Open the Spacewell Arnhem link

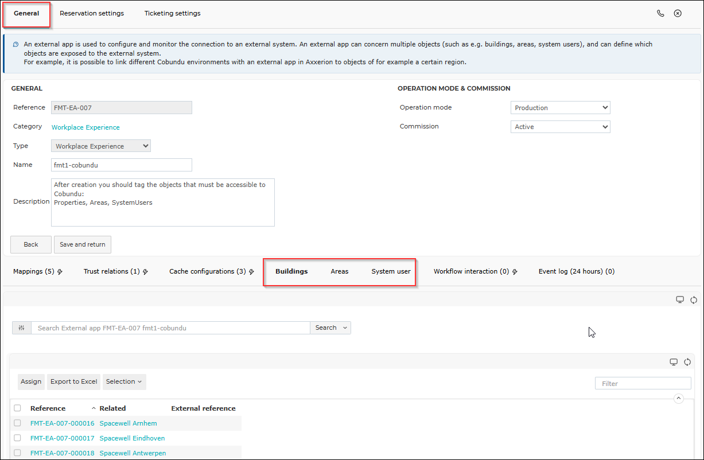(x=129, y=423)
